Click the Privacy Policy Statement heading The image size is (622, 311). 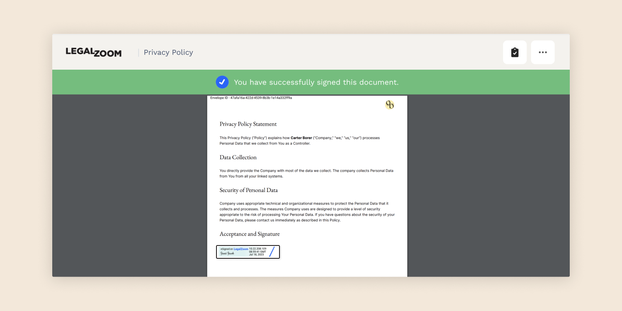248,124
